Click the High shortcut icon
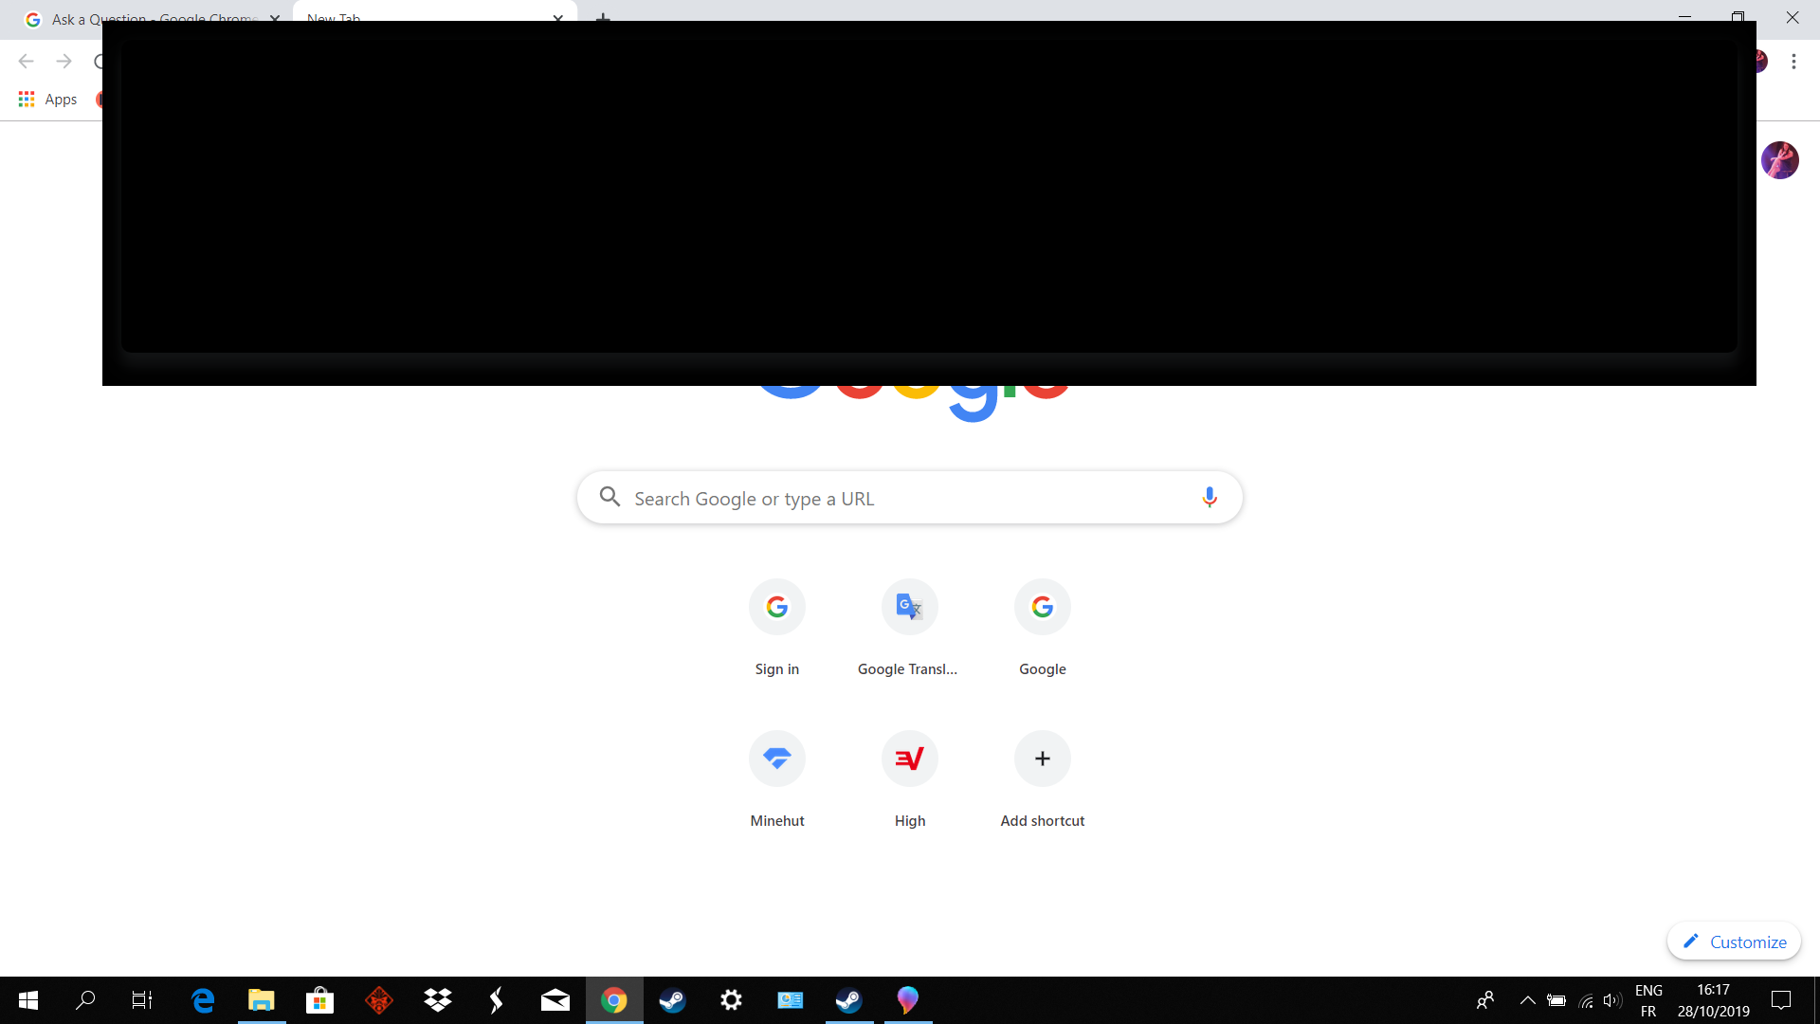 [910, 758]
